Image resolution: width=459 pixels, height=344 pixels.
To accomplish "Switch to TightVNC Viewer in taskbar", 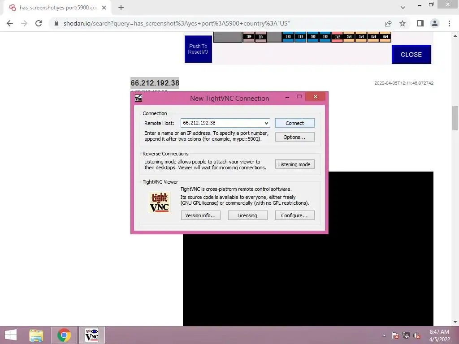I will coord(91,335).
